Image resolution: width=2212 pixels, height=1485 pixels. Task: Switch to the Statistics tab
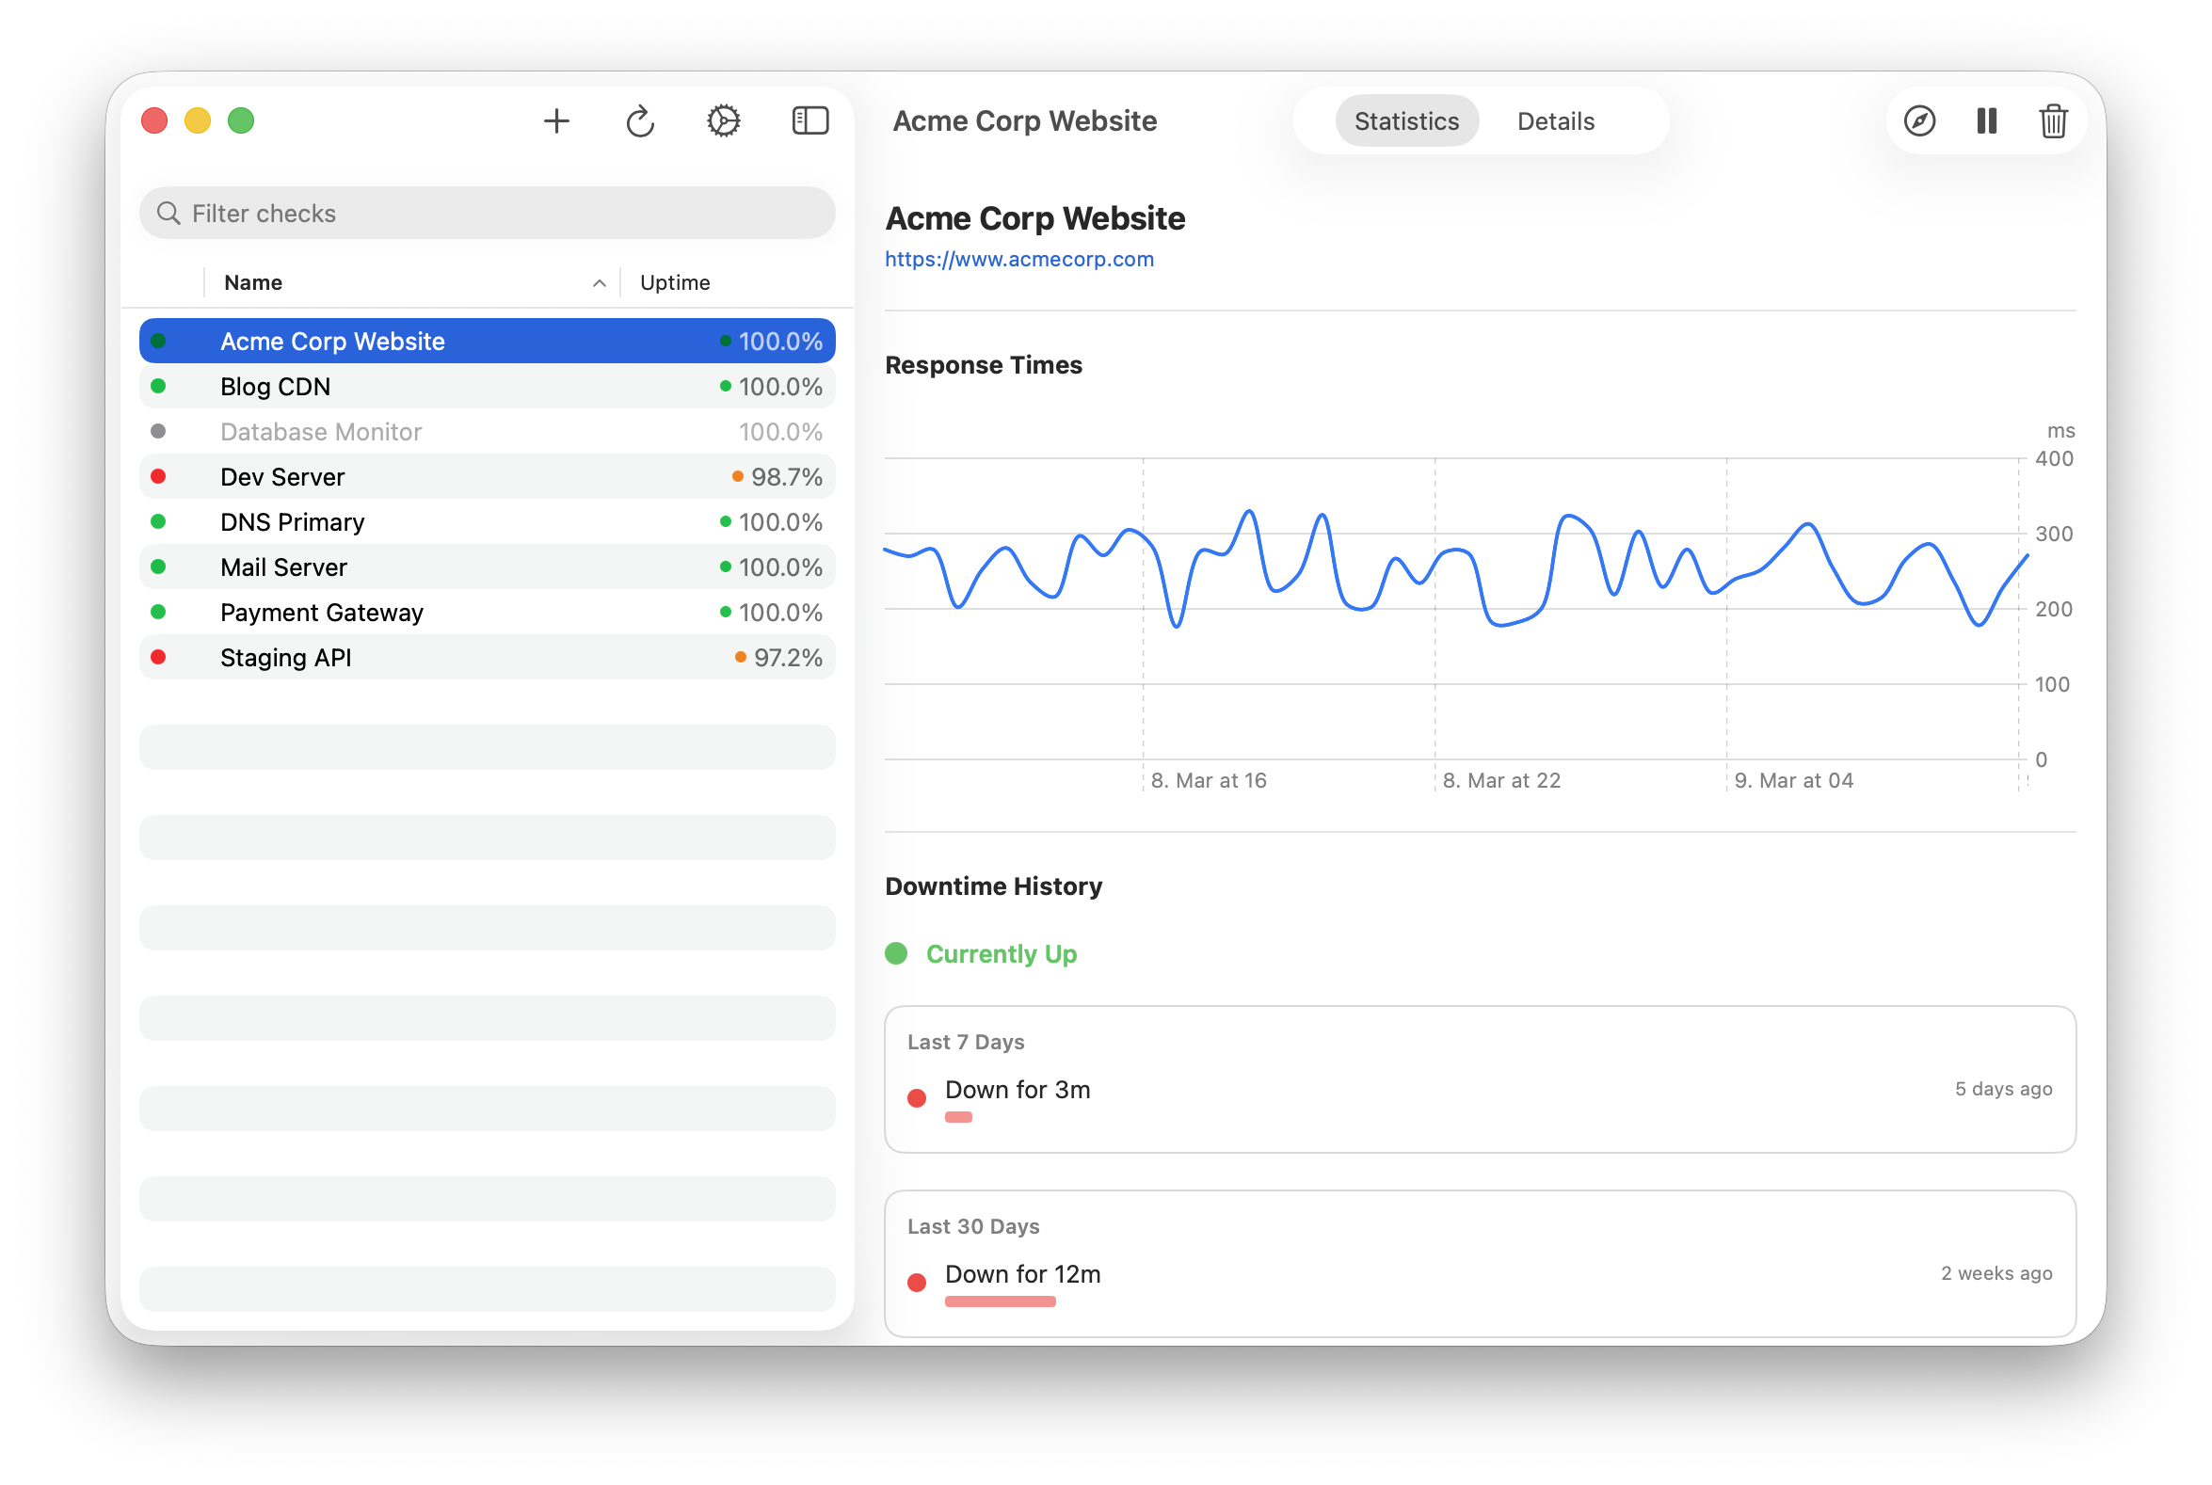tap(1406, 121)
